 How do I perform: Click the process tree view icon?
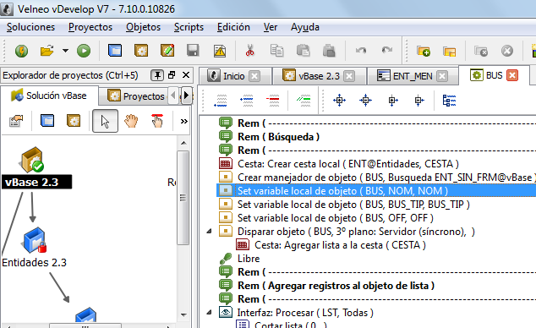click(449, 101)
